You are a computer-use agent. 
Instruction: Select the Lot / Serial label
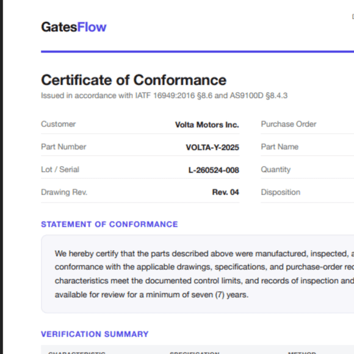click(x=60, y=169)
